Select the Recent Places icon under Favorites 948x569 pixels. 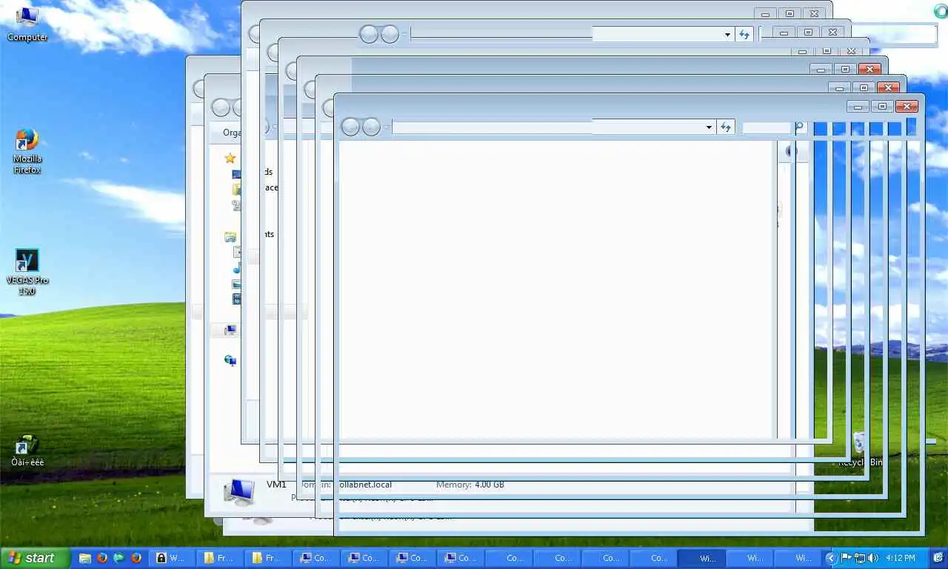click(236, 205)
